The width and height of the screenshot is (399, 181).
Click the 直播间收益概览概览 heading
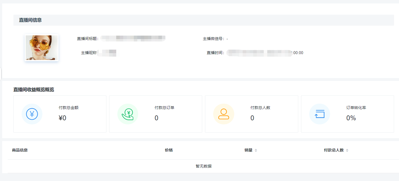pyautogui.click(x=34, y=90)
